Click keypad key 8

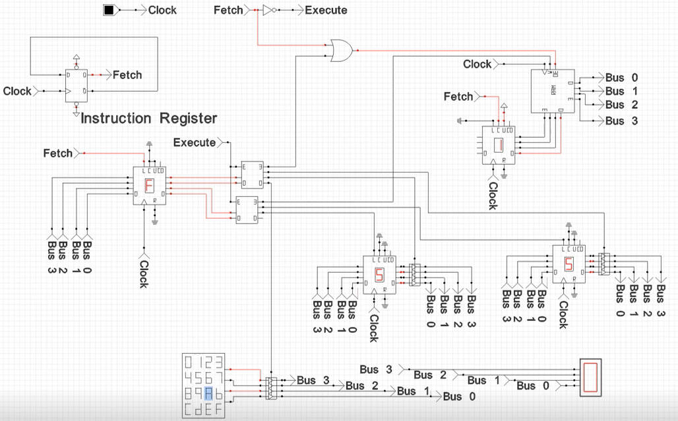pos(189,393)
